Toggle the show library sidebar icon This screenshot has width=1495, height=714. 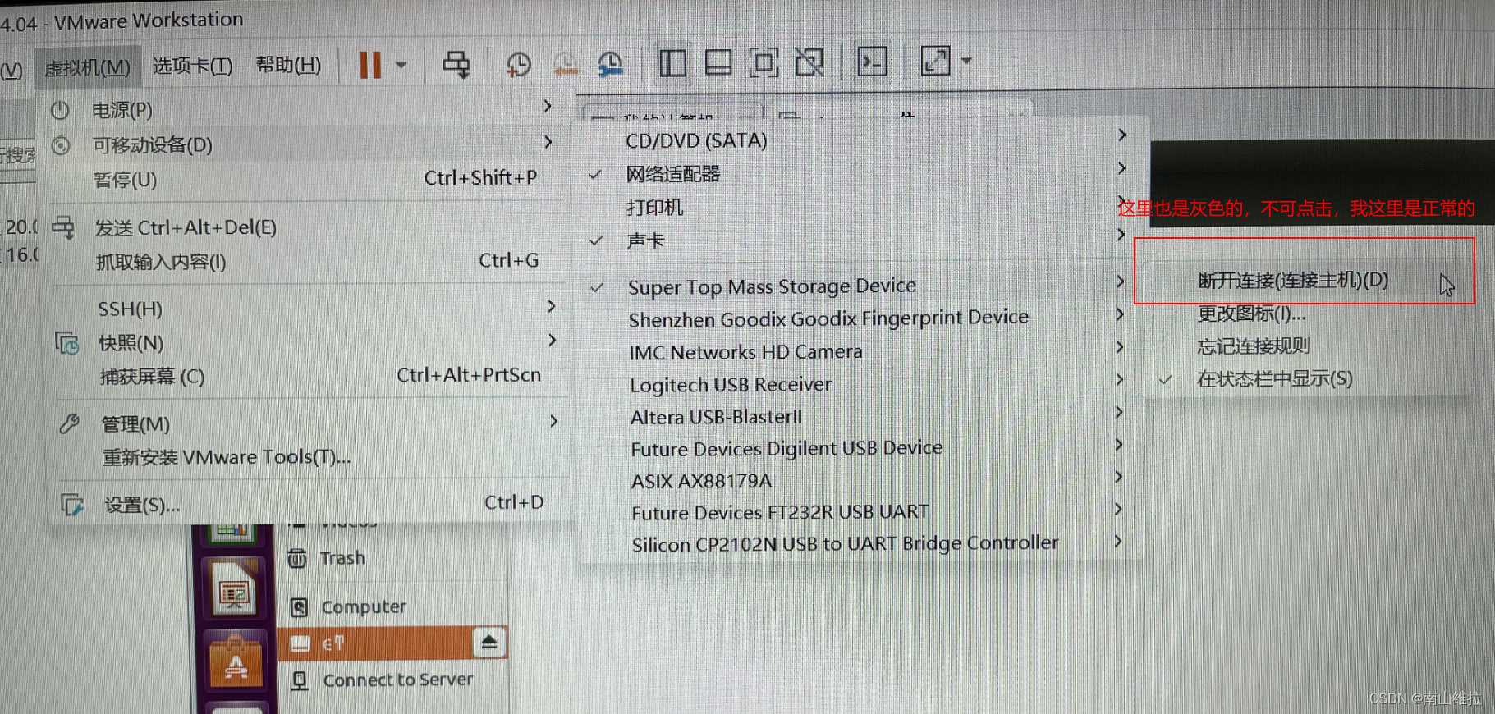[672, 62]
